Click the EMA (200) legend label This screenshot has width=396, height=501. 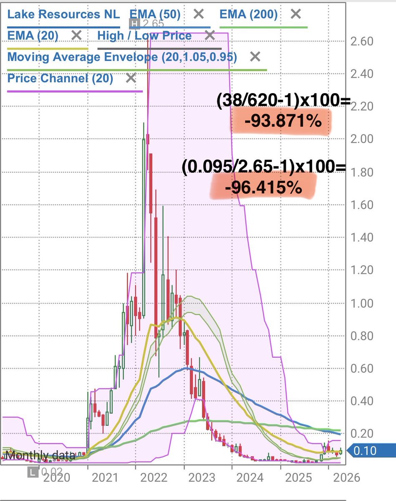(249, 14)
